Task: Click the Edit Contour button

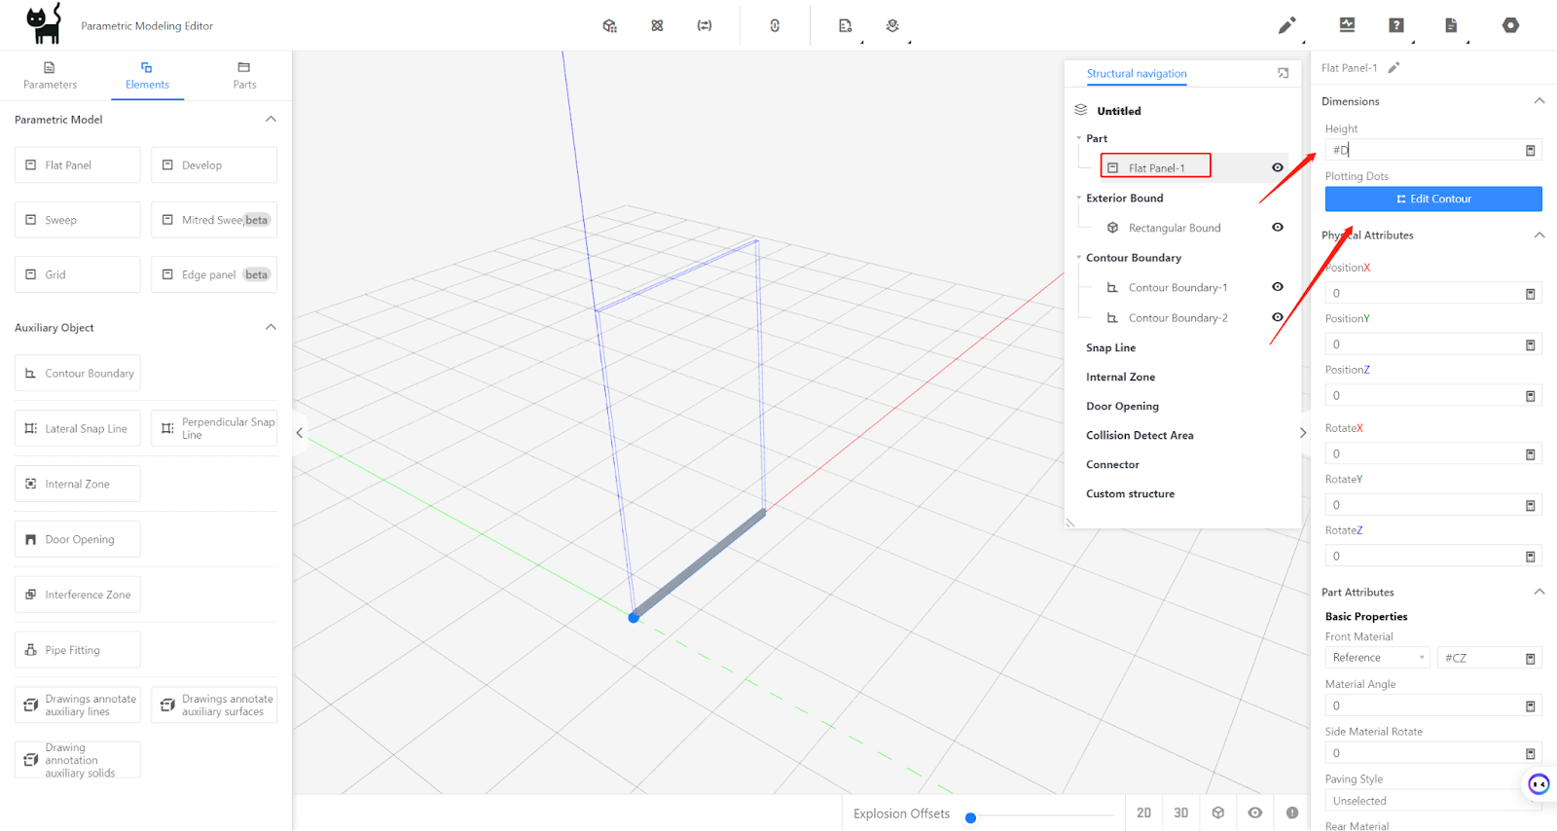Action: point(1433,199)
